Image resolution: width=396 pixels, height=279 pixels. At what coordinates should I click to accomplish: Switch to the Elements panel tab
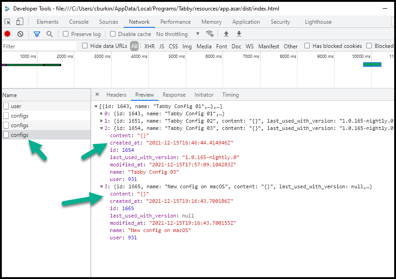click(x=47, y=22)
